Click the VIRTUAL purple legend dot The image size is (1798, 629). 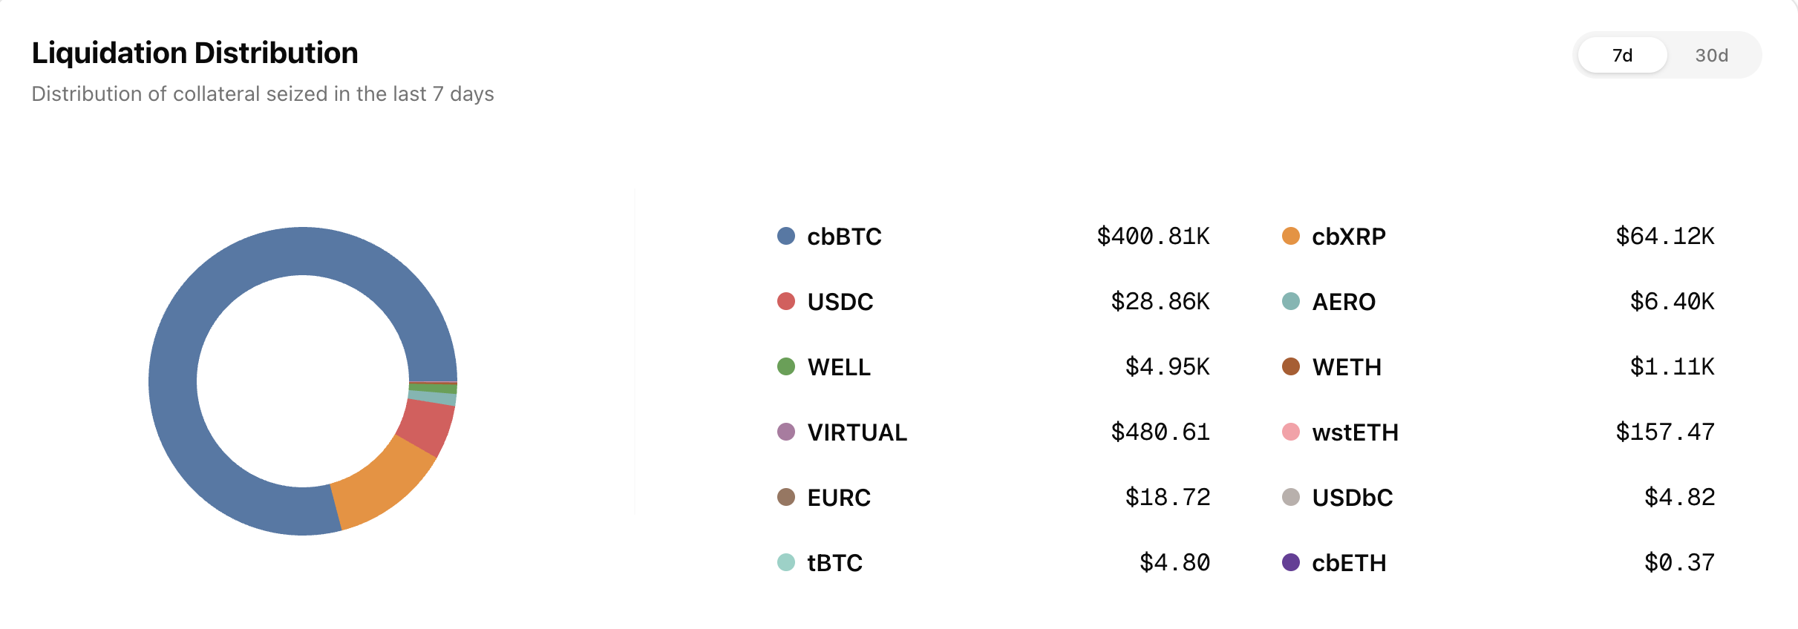pos(785,432)
